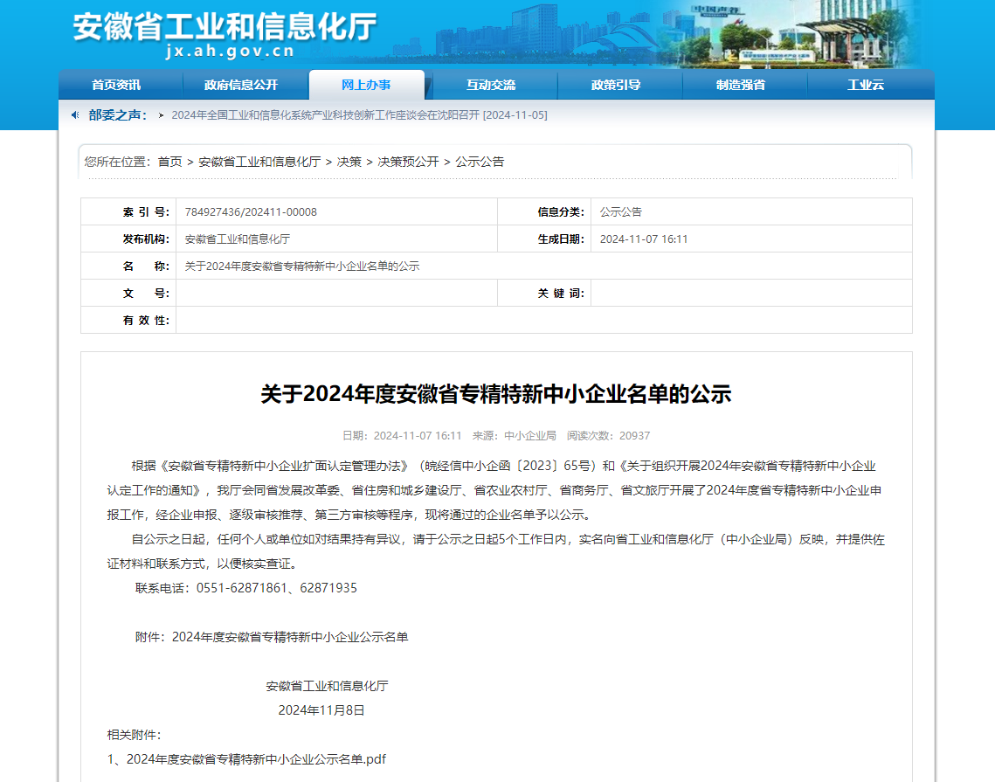Click the 信息分类 value 公示公告 in the table
Image resolution: width=995 pixels, height=782 pixels.
620,212
